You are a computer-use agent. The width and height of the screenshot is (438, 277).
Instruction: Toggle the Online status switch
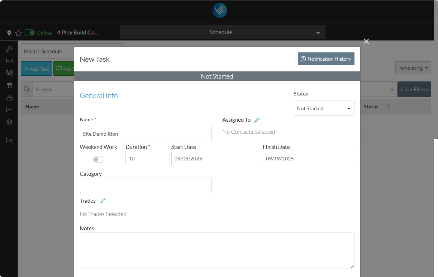click(x=29, y=33)
